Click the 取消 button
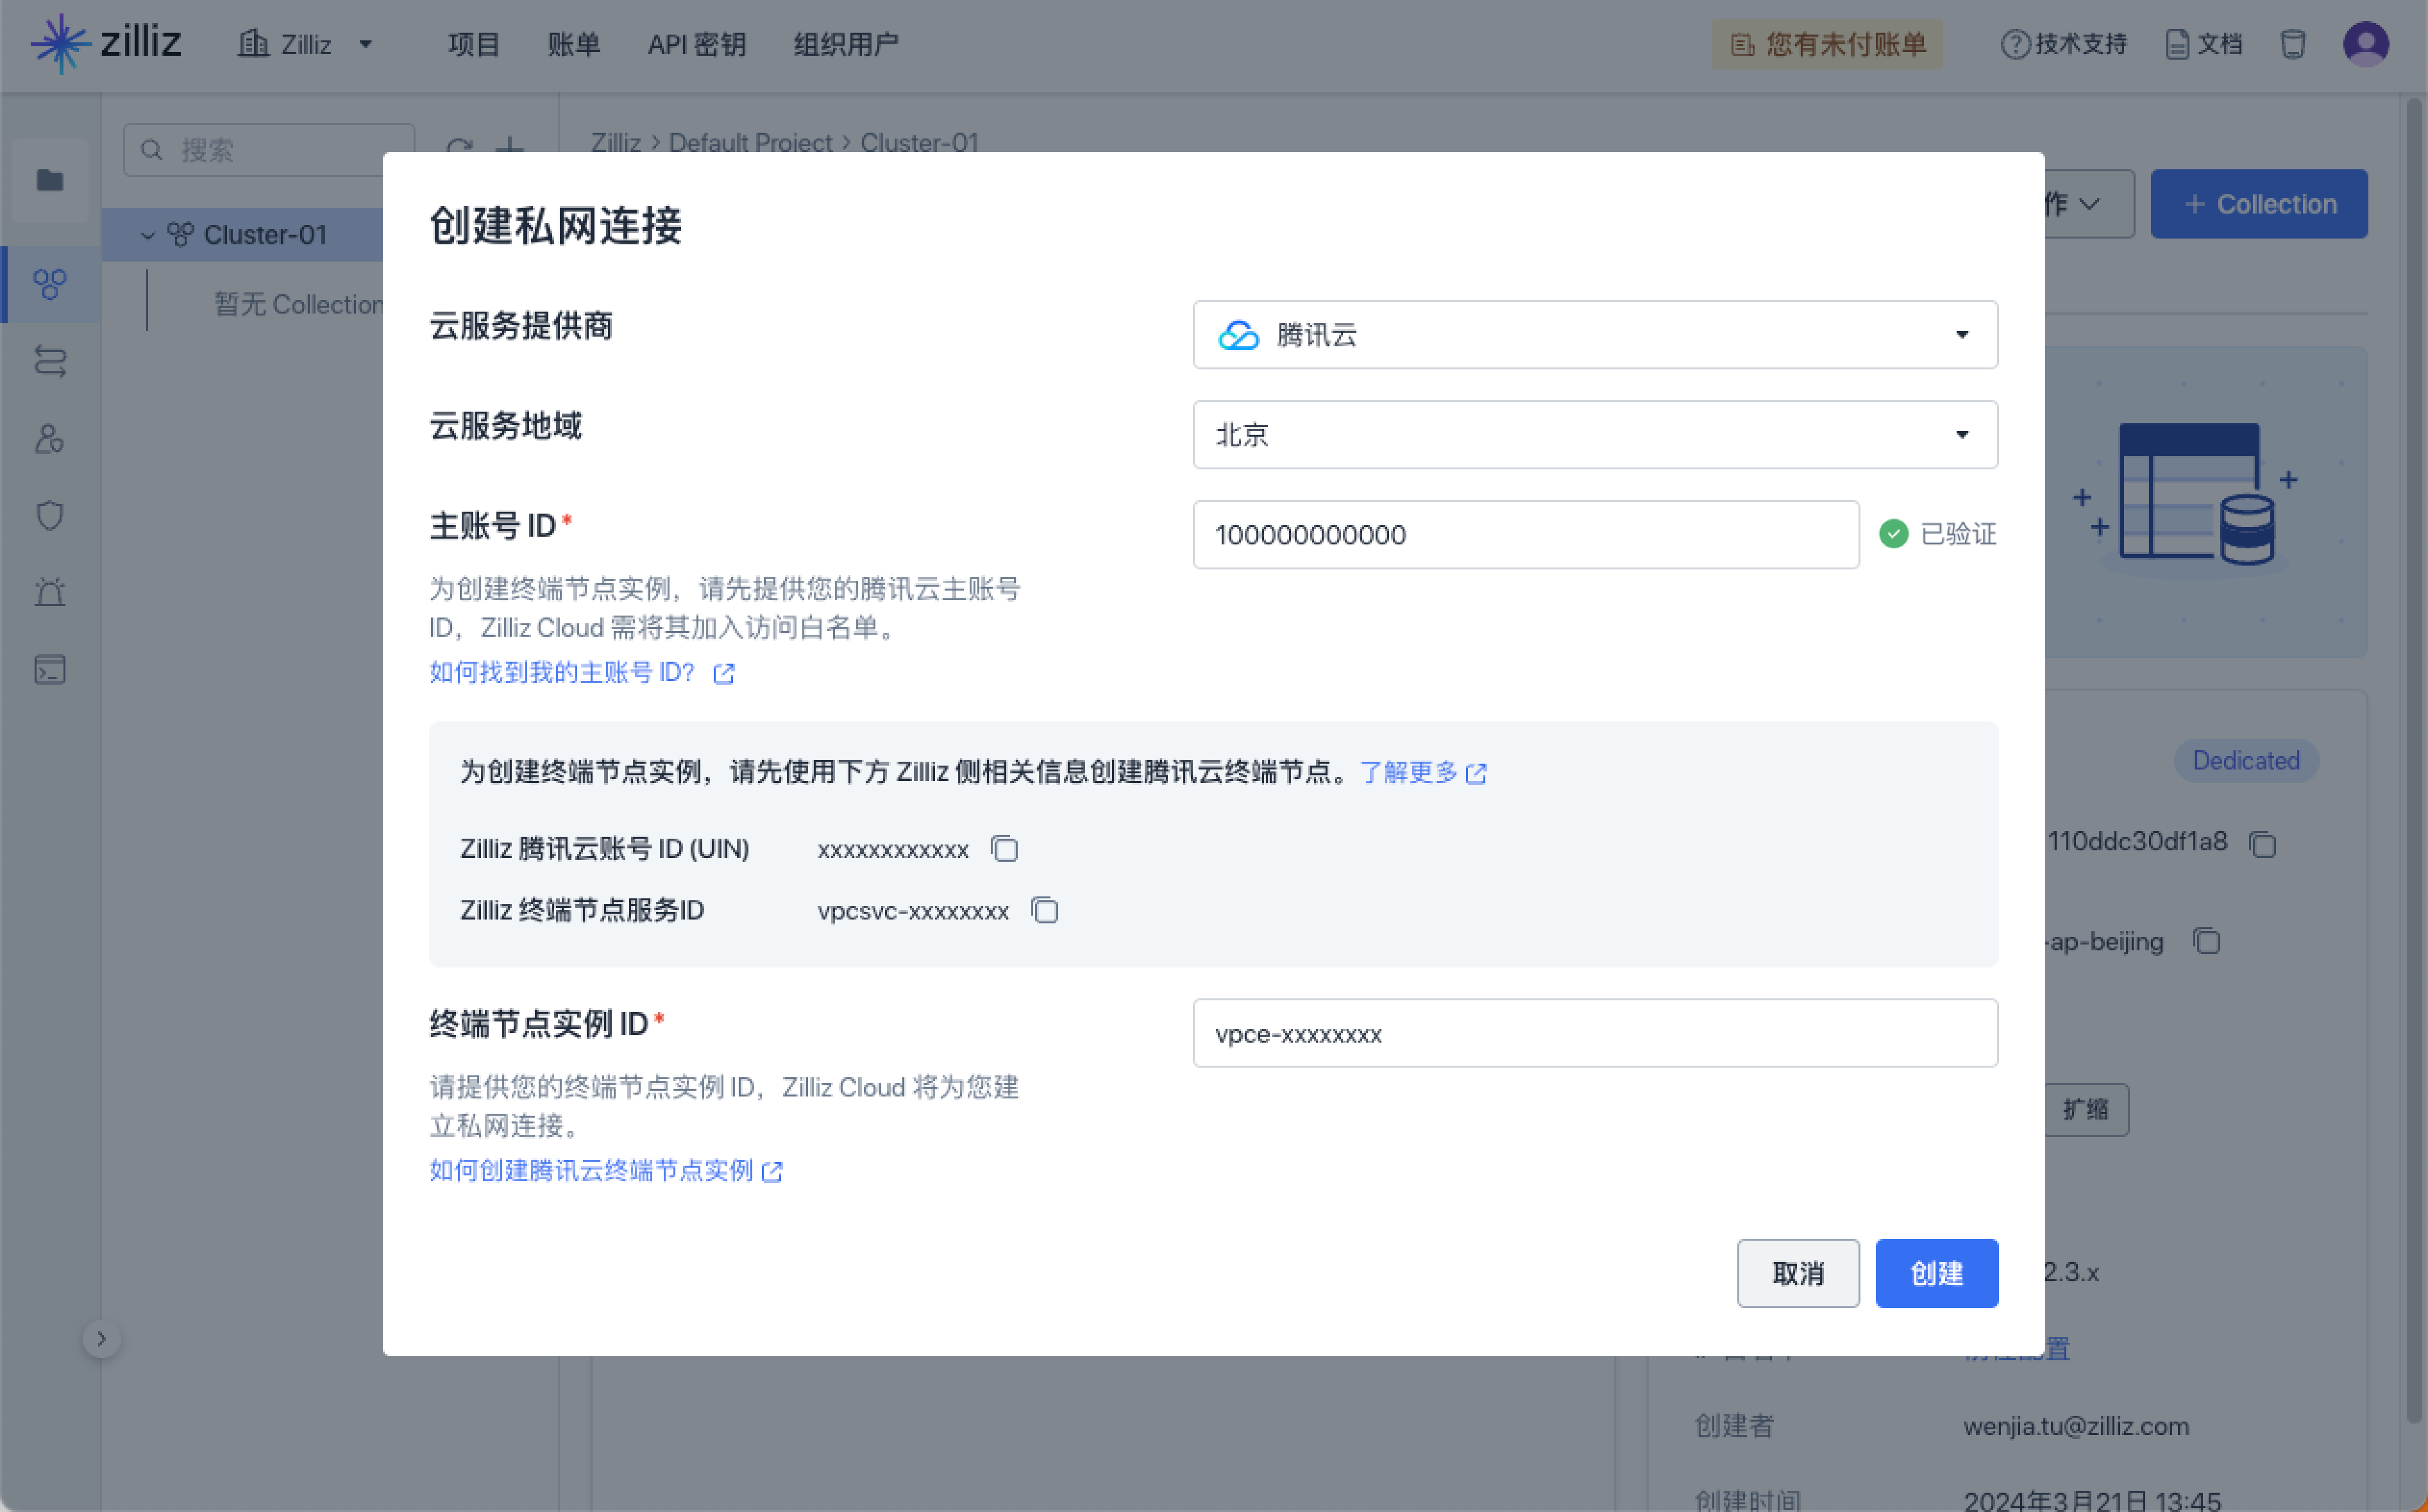The image size is (2428, 1512). tap(1798, 1273)
